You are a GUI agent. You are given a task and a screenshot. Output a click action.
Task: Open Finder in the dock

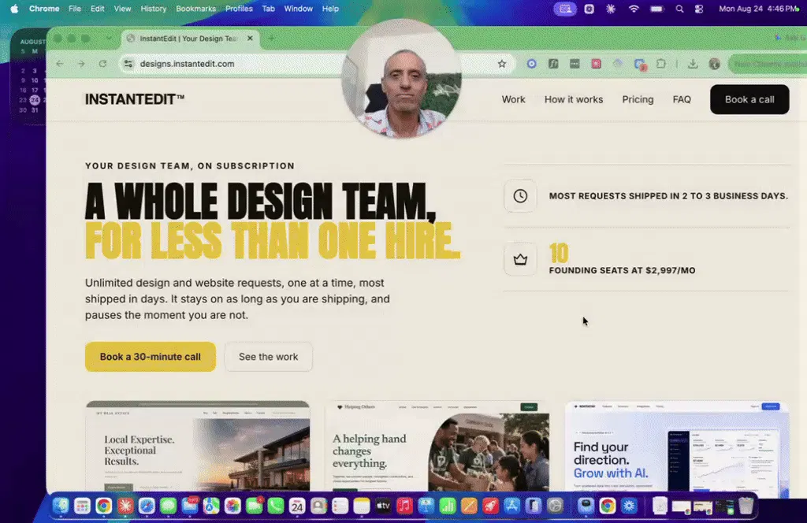pyautogui.click(x=61, y=506)
